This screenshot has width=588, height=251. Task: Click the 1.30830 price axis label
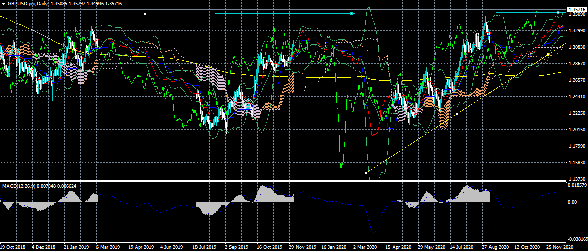point(576,47)
